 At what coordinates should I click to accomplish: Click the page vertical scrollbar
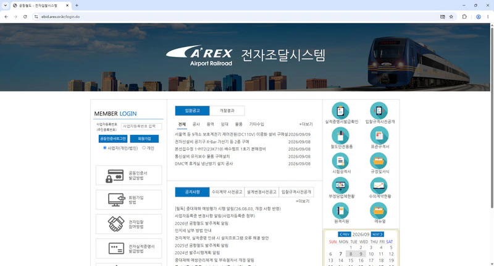pos(492,117)
